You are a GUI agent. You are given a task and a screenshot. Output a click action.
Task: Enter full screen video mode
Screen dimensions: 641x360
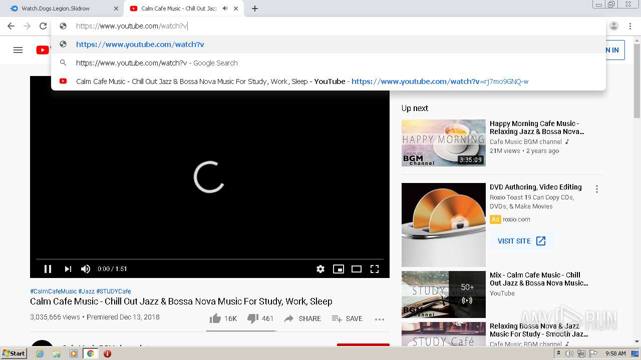[x=375, y=269]
